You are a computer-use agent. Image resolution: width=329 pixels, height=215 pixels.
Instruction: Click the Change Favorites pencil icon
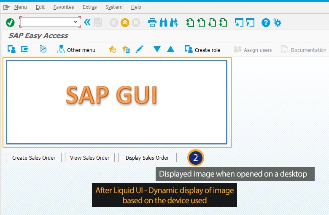pyautogui.click(x=139, y=49)
